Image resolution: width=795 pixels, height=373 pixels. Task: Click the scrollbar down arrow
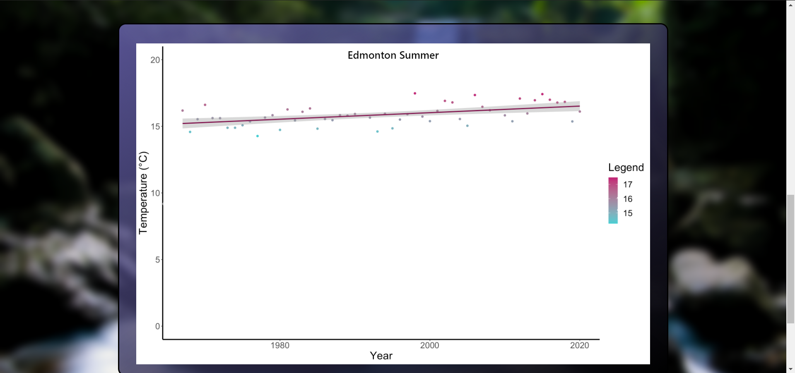click(790, 369)
